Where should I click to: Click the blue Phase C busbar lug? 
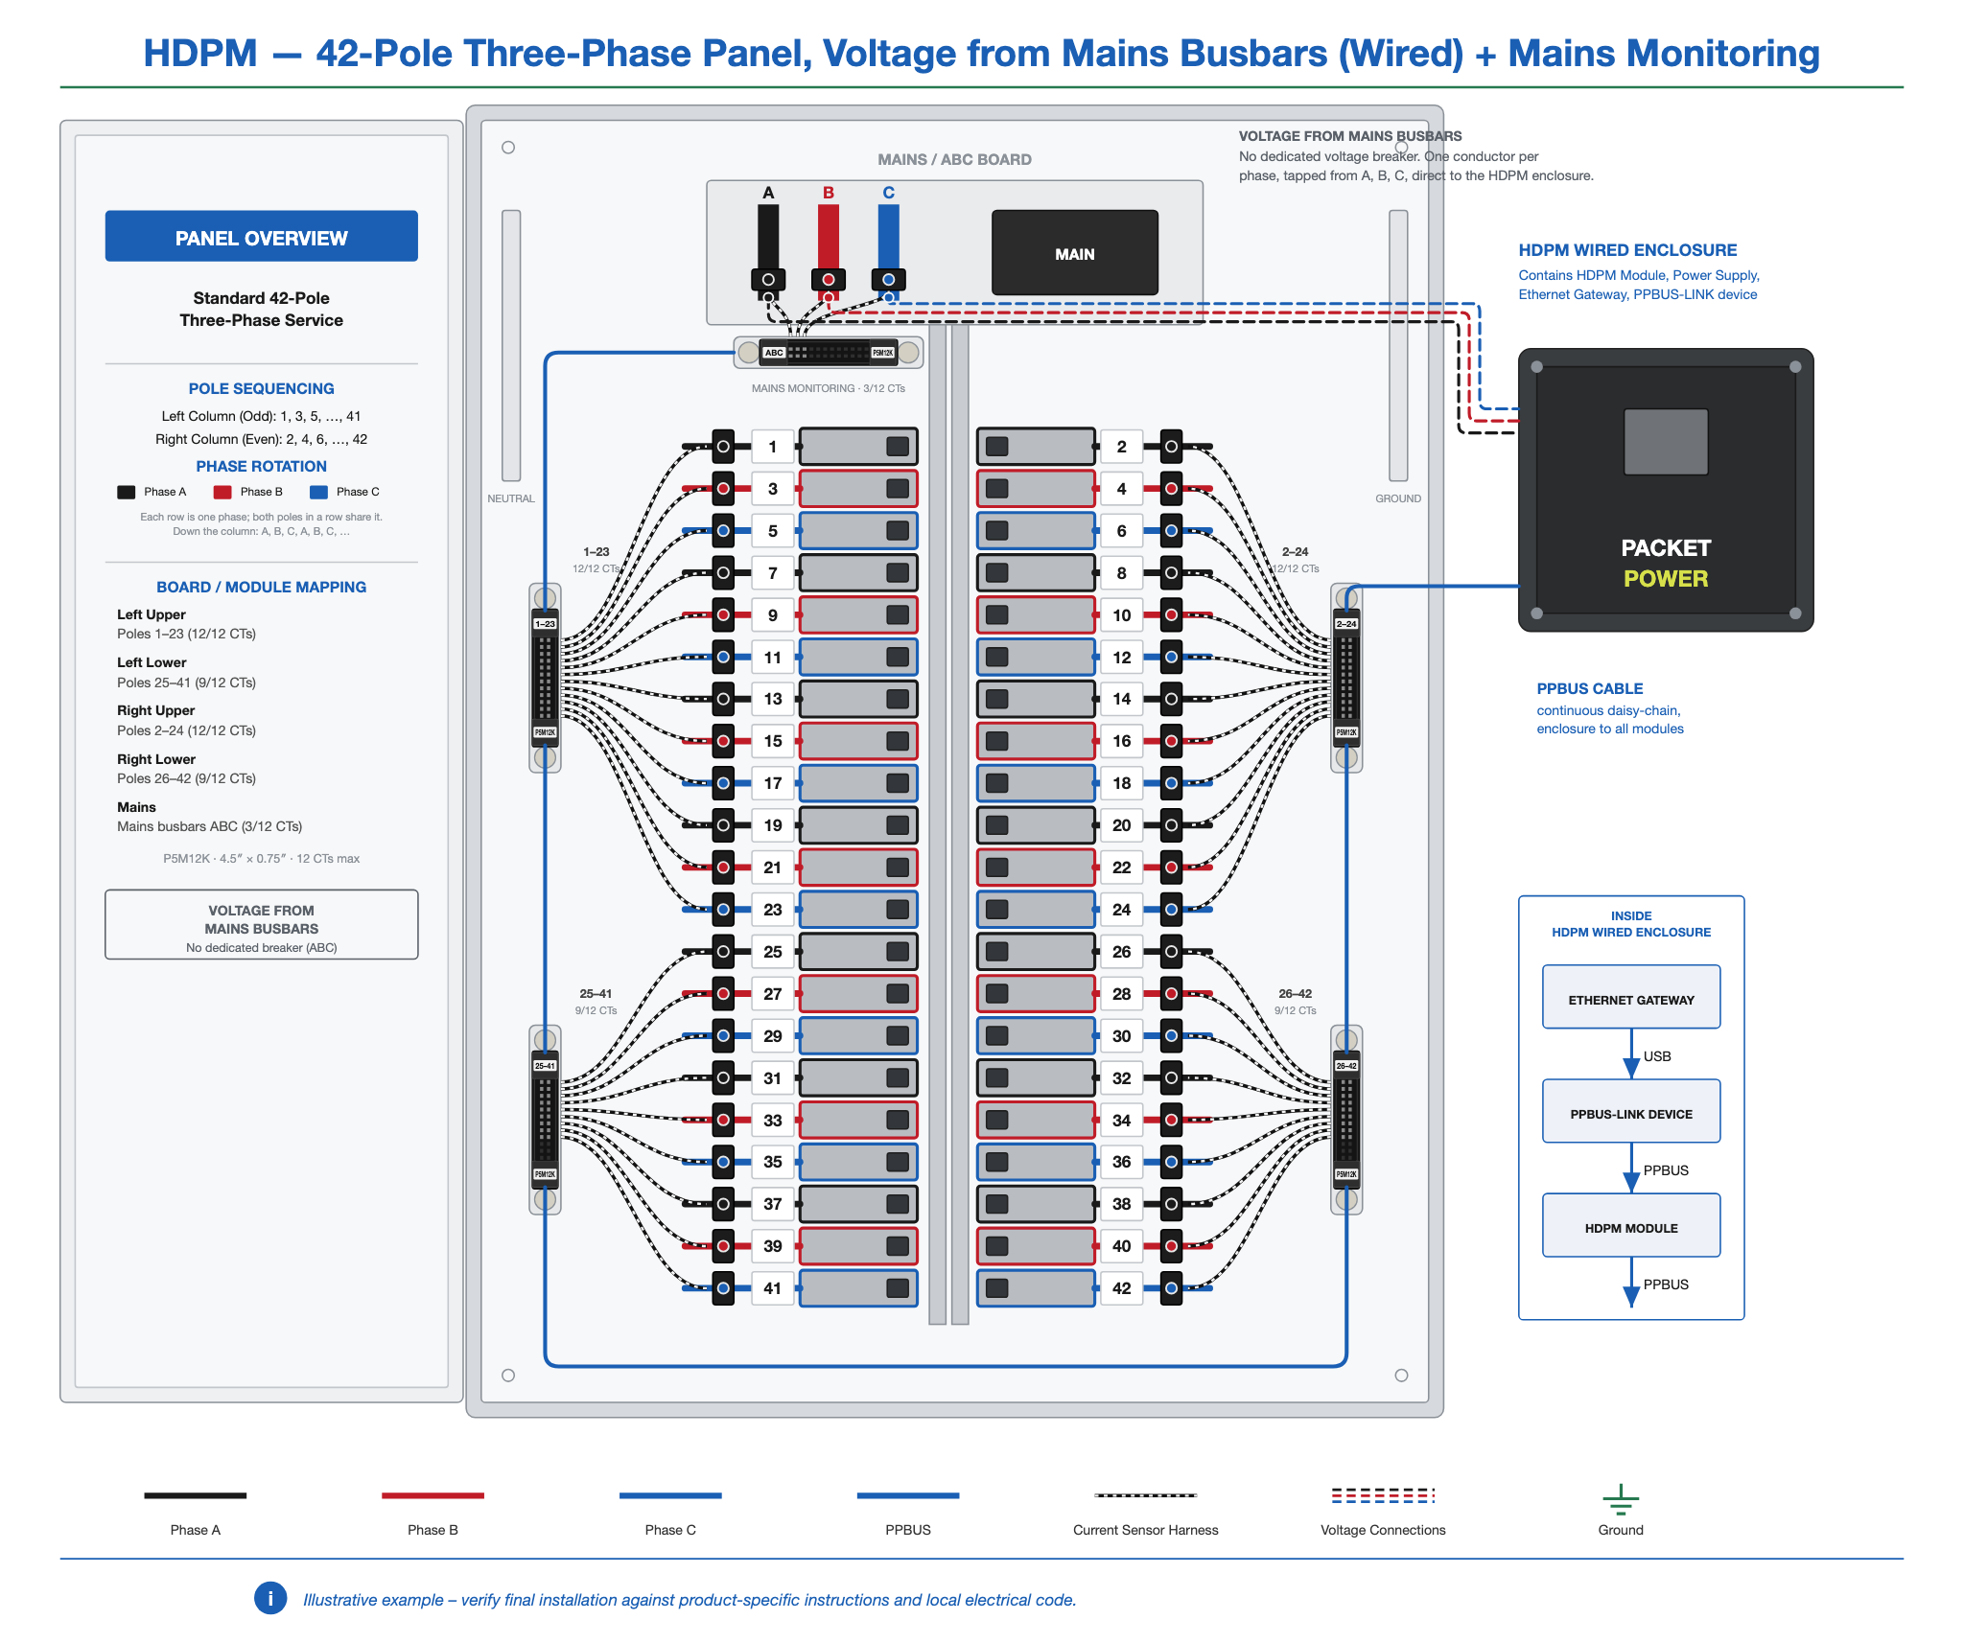point(889,280)
